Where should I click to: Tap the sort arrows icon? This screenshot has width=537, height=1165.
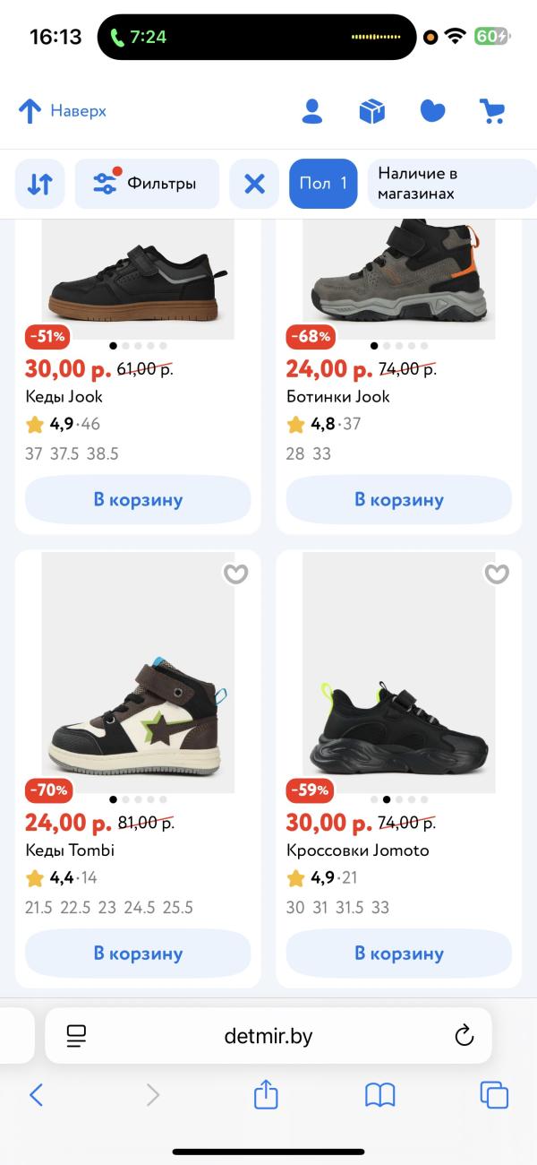(x=40, y=184)
